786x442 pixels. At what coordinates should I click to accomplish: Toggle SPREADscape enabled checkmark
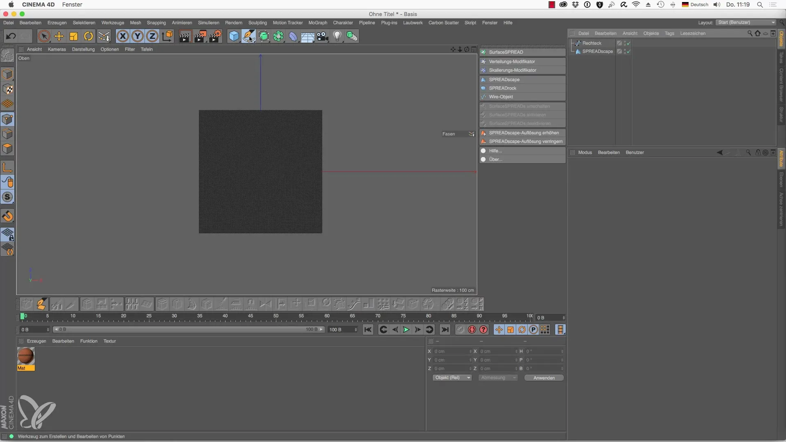click(628, 51)
